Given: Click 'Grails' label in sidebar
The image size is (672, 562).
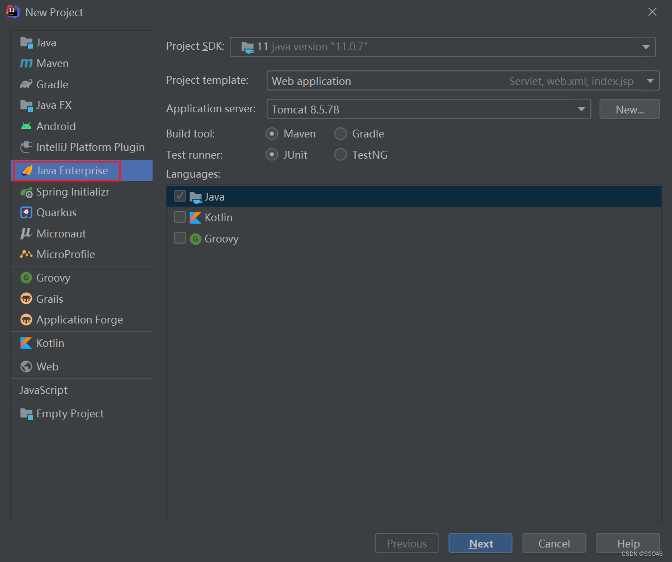Looking at the screenshot, I should 50,299.
